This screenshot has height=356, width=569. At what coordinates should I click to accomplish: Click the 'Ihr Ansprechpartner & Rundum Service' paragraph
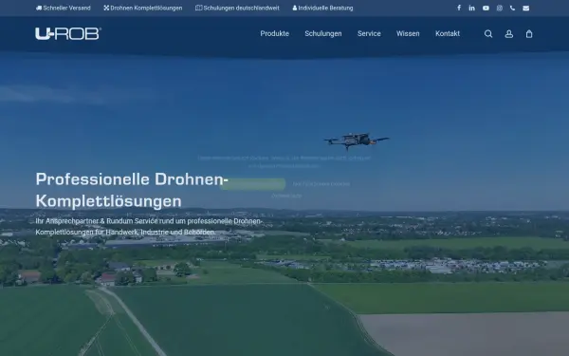(x=149, y=226)
